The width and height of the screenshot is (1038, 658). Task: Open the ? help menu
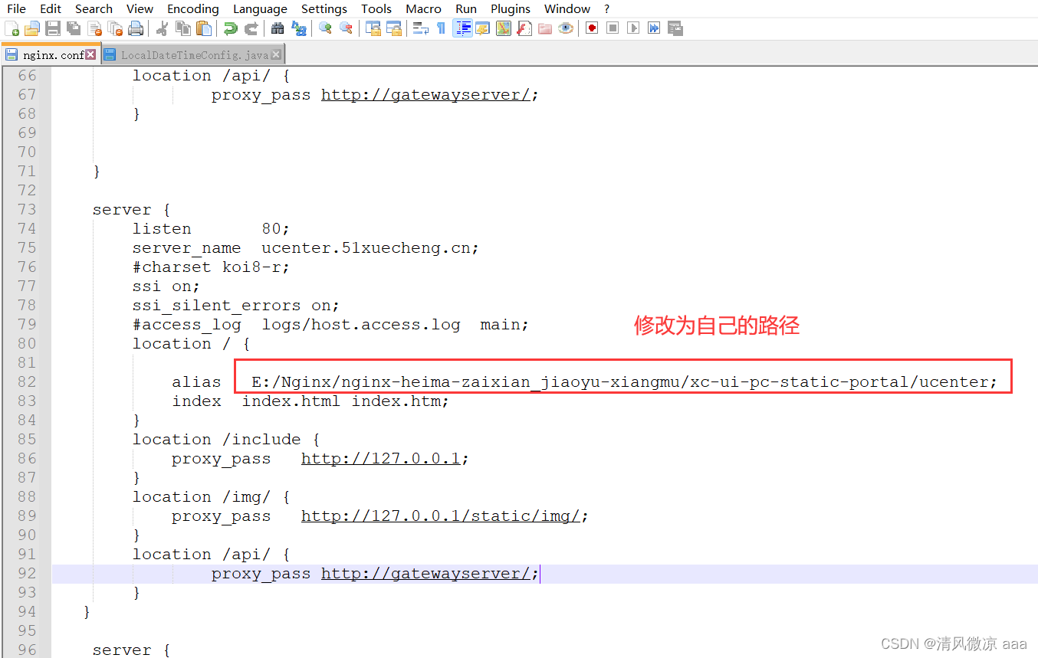tap(607, 9)
